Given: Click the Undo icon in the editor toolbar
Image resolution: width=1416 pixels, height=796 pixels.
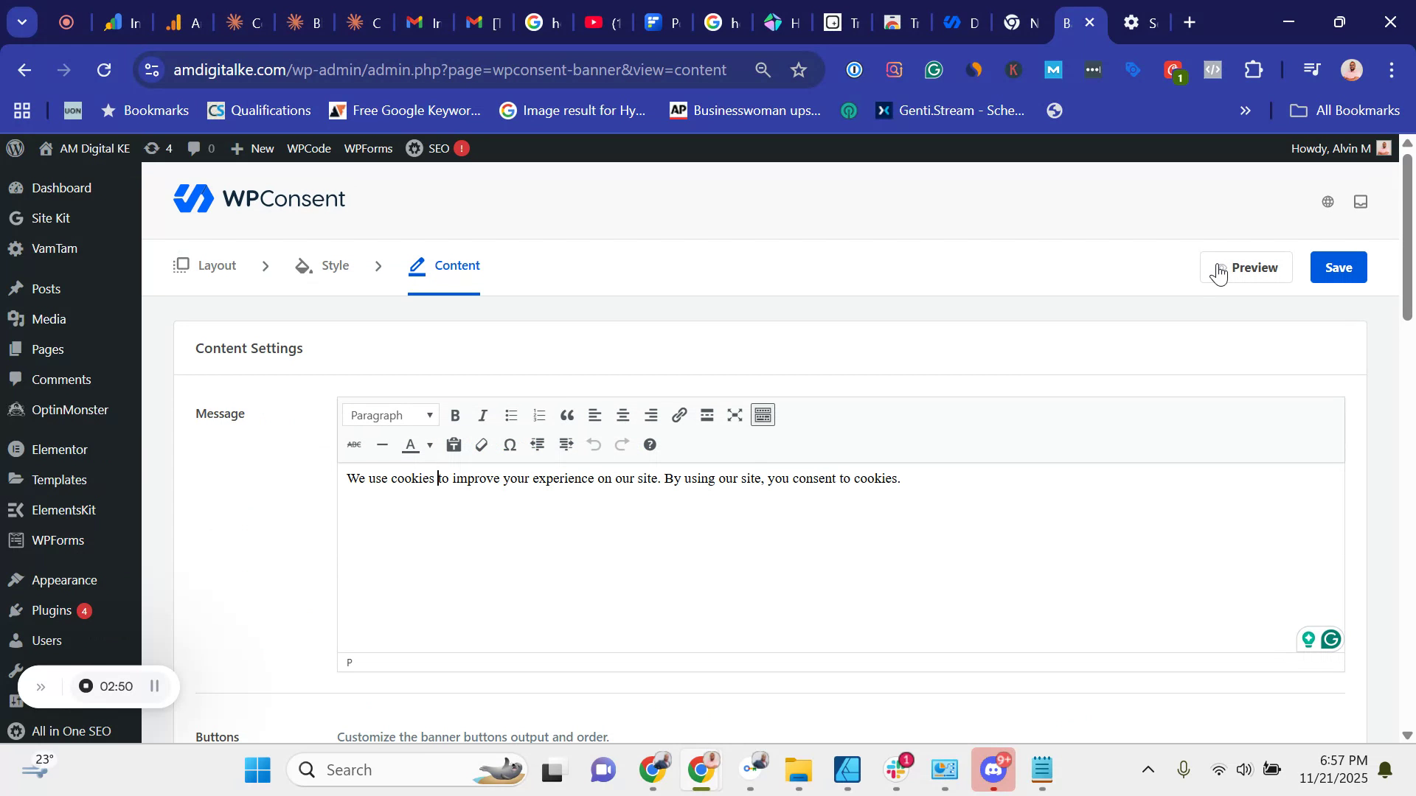Looking at the screenshot, I should tap(594, 444).
